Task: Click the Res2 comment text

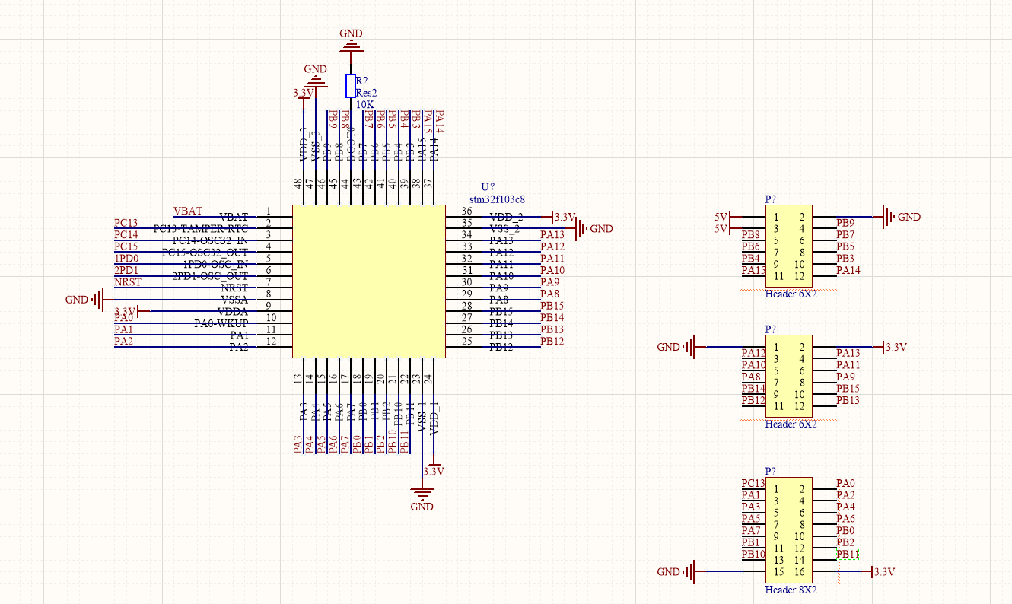Action: [367, 93]
